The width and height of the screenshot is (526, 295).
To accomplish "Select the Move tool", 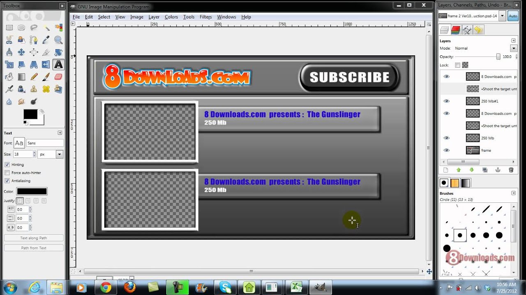I will 21,52.
